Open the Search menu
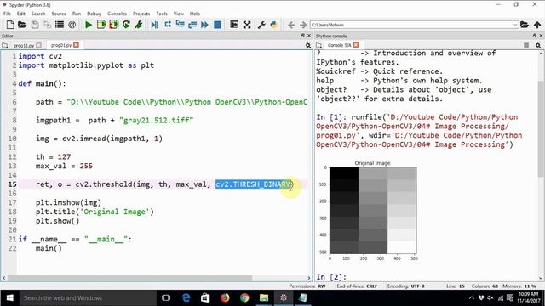 point(38,14)
